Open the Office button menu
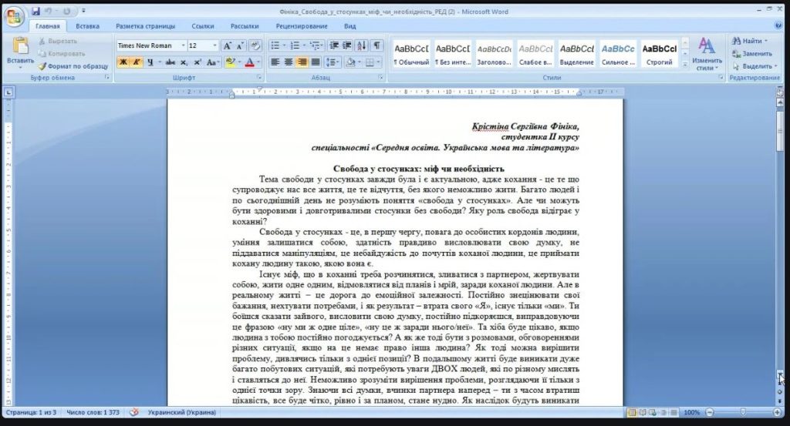790x426 pixels. (x=14, y=18)
